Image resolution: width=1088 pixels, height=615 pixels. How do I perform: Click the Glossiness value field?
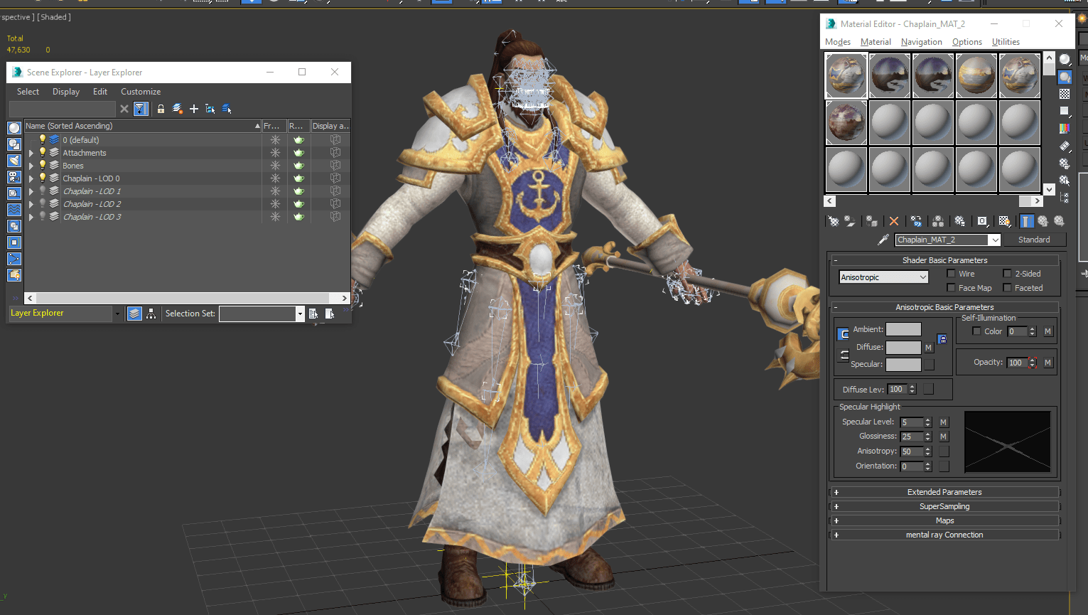(x=912, y=437)
